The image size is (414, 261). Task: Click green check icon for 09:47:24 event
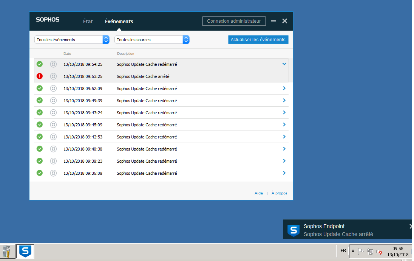pyautogui.click(x=40, y=113)
